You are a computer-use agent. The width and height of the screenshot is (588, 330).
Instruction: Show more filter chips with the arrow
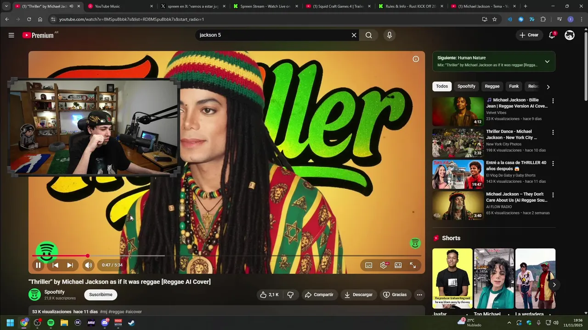[548, 87]
